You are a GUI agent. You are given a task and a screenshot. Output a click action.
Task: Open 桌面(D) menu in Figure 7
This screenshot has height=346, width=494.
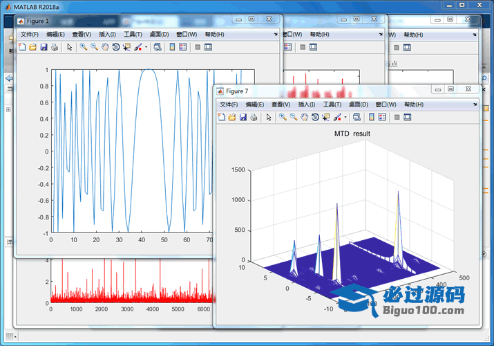click(x=359, y=104)
